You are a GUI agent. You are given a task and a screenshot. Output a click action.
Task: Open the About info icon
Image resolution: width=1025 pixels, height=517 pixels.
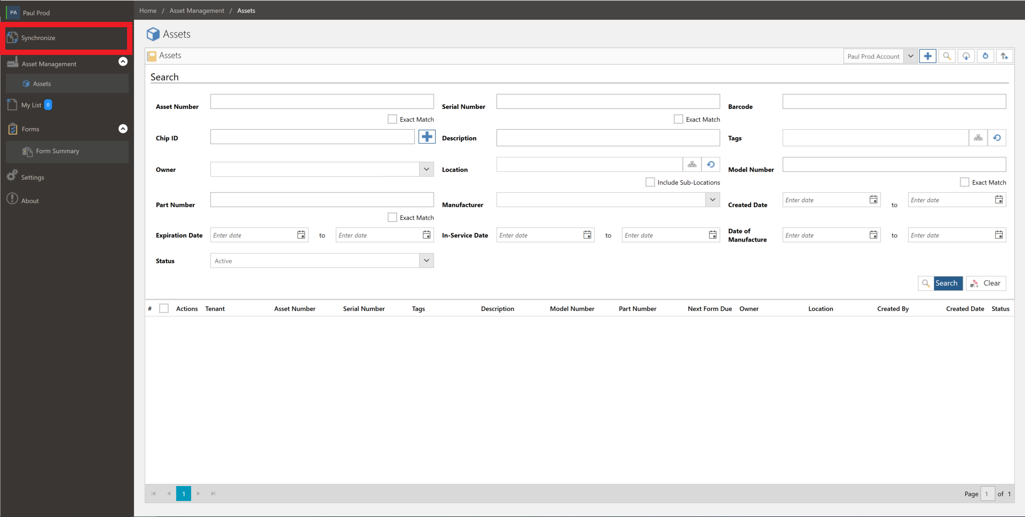tap(12, 199)
